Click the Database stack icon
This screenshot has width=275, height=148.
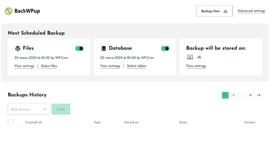pos(104,48)
